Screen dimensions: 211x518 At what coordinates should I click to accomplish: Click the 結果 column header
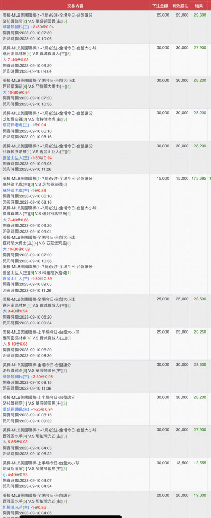tap(199, 6)
